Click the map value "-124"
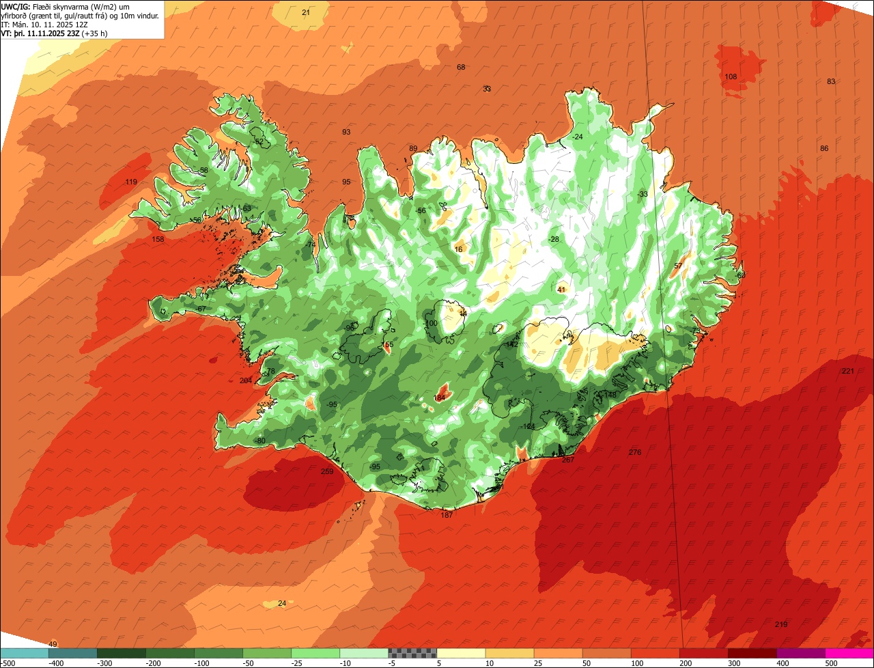Screen dimensions: 874x668 point(528,426)
